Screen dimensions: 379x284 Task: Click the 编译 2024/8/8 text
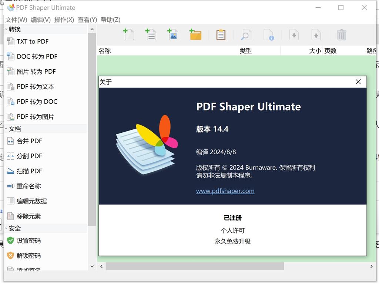pos(216,152)
